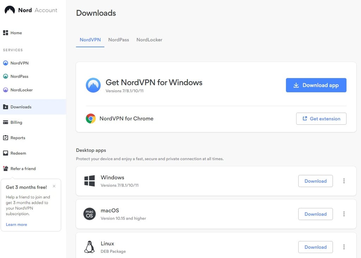Viewport: 361px width, 258px height.
Task: Download the Windows desktop app
Action: click(x=316, y=181)
